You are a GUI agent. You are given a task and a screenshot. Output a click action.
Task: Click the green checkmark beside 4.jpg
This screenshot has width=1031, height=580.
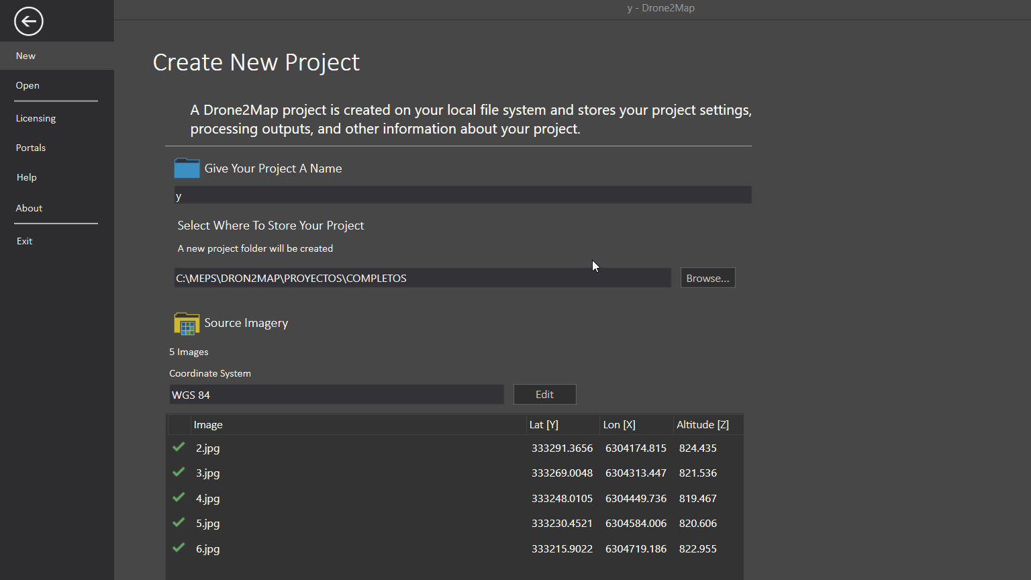[x=179, y=497]
